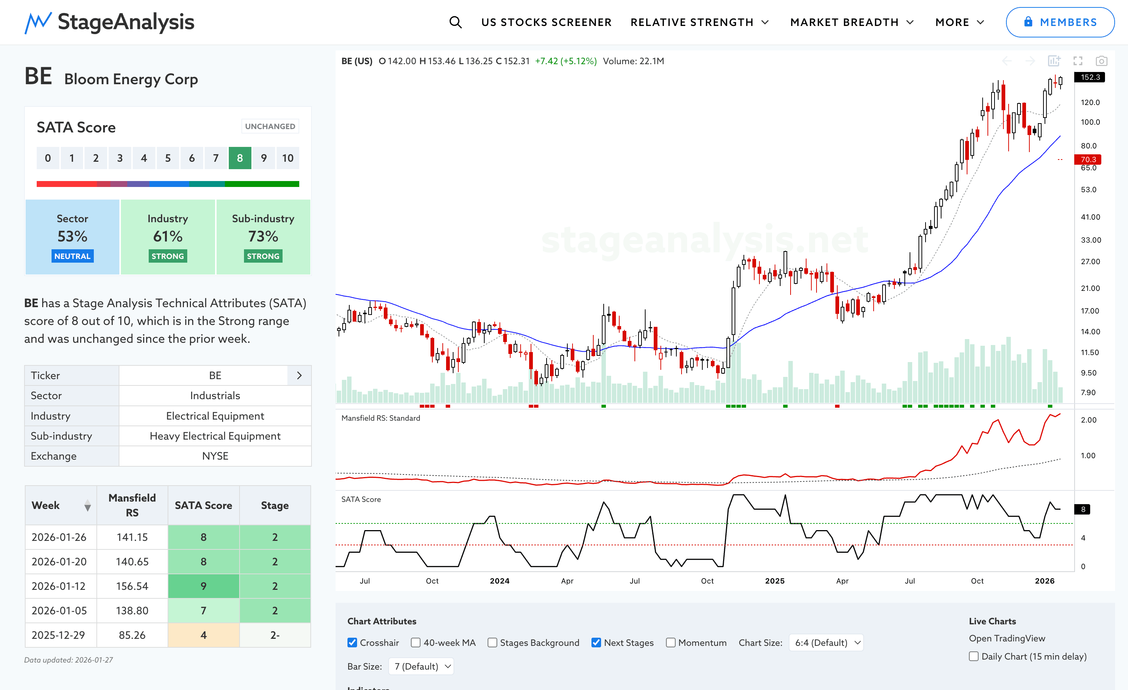The height and width of the screenshot is (690, 1128).
Task: Click the Members button
Action: click(1060, 22)
